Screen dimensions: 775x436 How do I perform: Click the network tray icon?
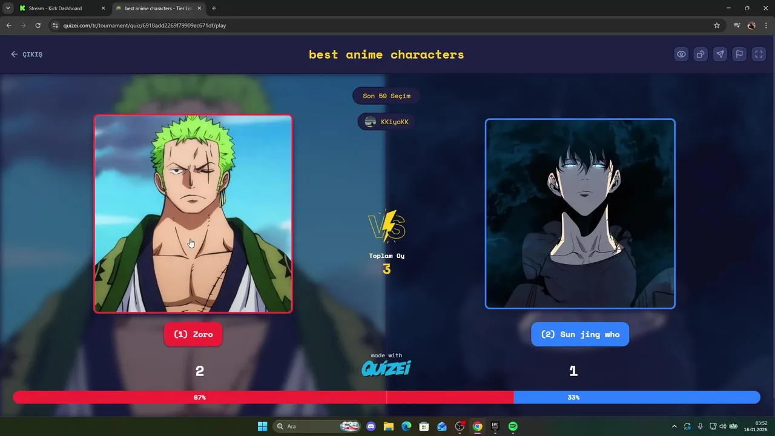713,426
